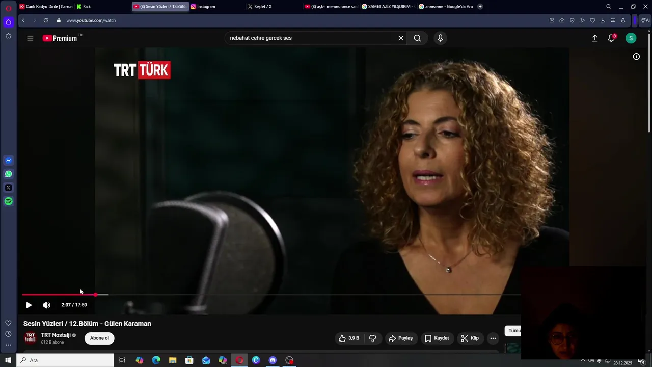Image resolution: width=652 pixels, height=367 pixels.
Task: Open TRT Nostalji channel name link
Action: point(56,335)
